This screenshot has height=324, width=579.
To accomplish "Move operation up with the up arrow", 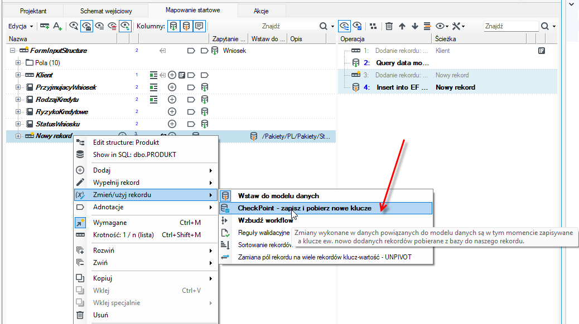I will coord(402,26).
